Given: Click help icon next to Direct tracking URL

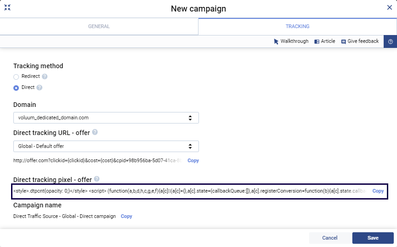Looking at the screenshot, I should (x=95, y=132).
